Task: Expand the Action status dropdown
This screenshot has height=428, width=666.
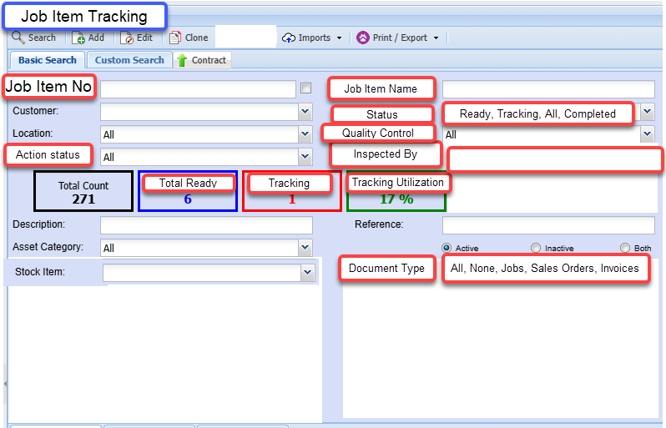Action: [x=305, y=157]
